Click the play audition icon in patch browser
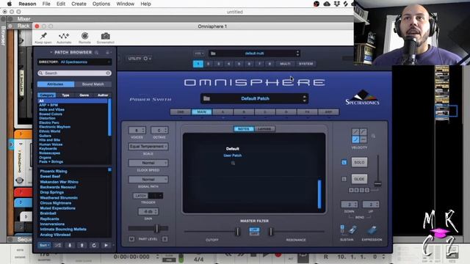This screenshot has height=264, width=470. pos(106,245)
